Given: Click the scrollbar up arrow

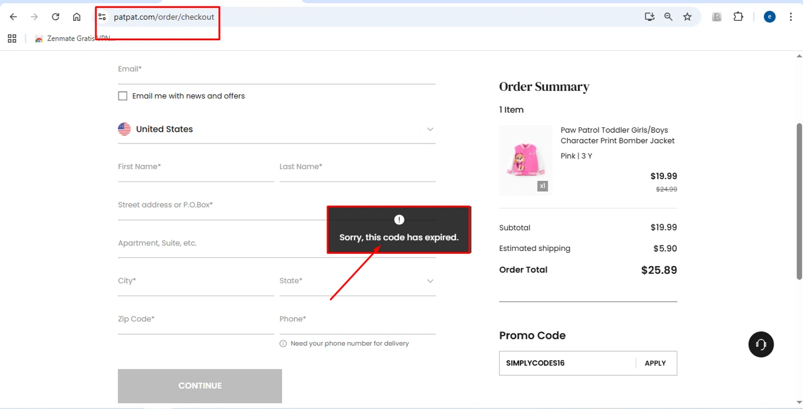Looking at the screenshot, I should click(799, 56).
